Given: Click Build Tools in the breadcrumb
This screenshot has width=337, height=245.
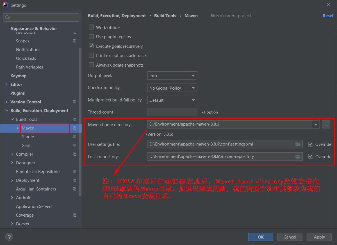Looking at the screenshot, I should (165, 16).
